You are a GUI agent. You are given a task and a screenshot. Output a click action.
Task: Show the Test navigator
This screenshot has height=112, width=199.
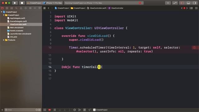click(25, 8)
